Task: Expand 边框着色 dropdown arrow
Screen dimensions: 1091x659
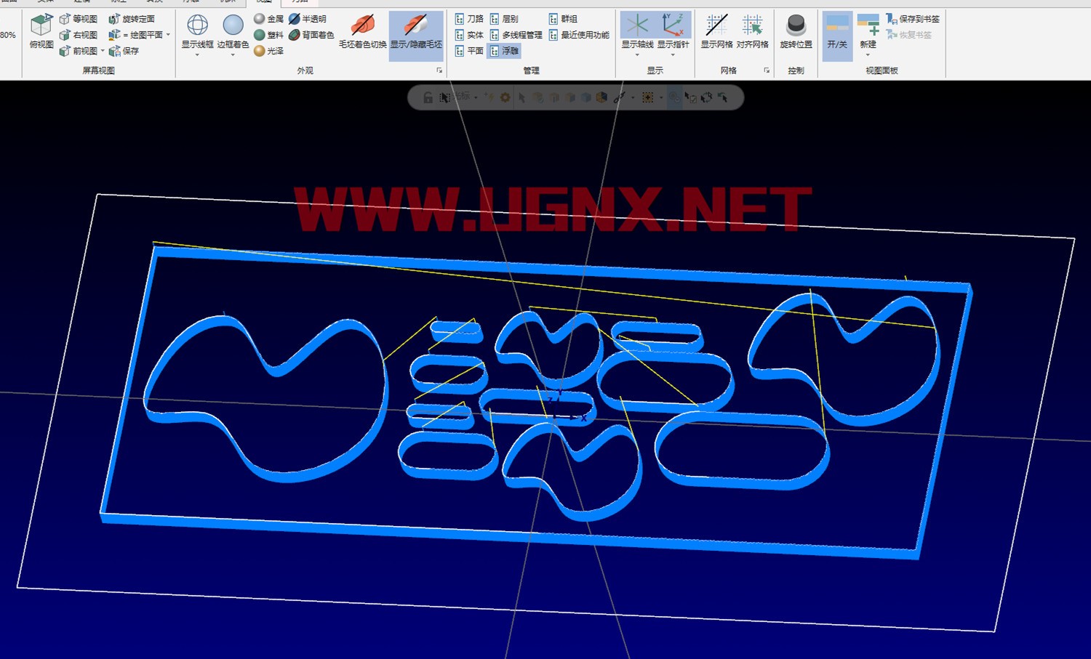Action: pos(233,54)
